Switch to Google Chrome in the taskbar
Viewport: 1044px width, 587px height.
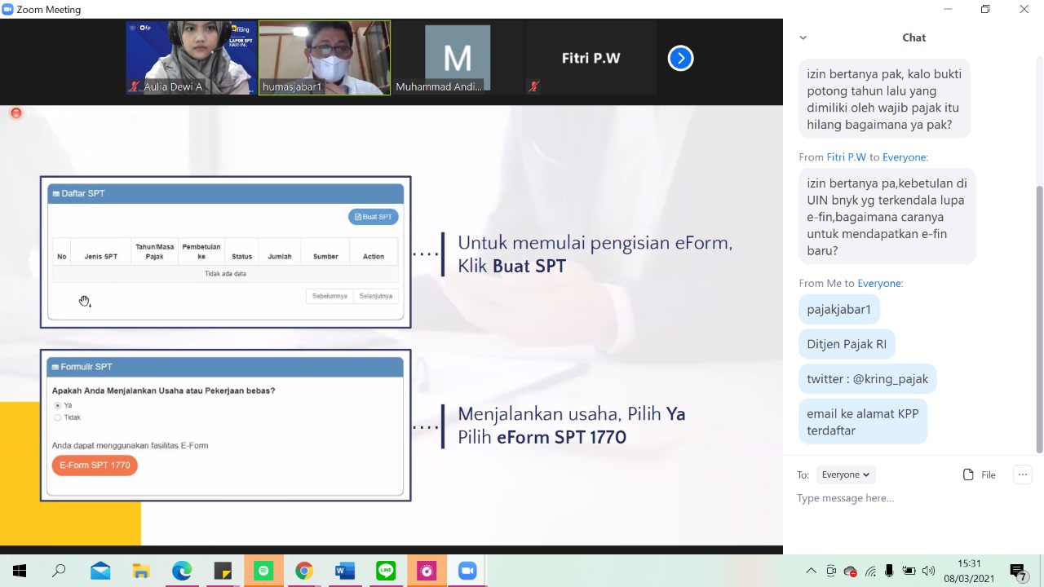click(303, 571)
